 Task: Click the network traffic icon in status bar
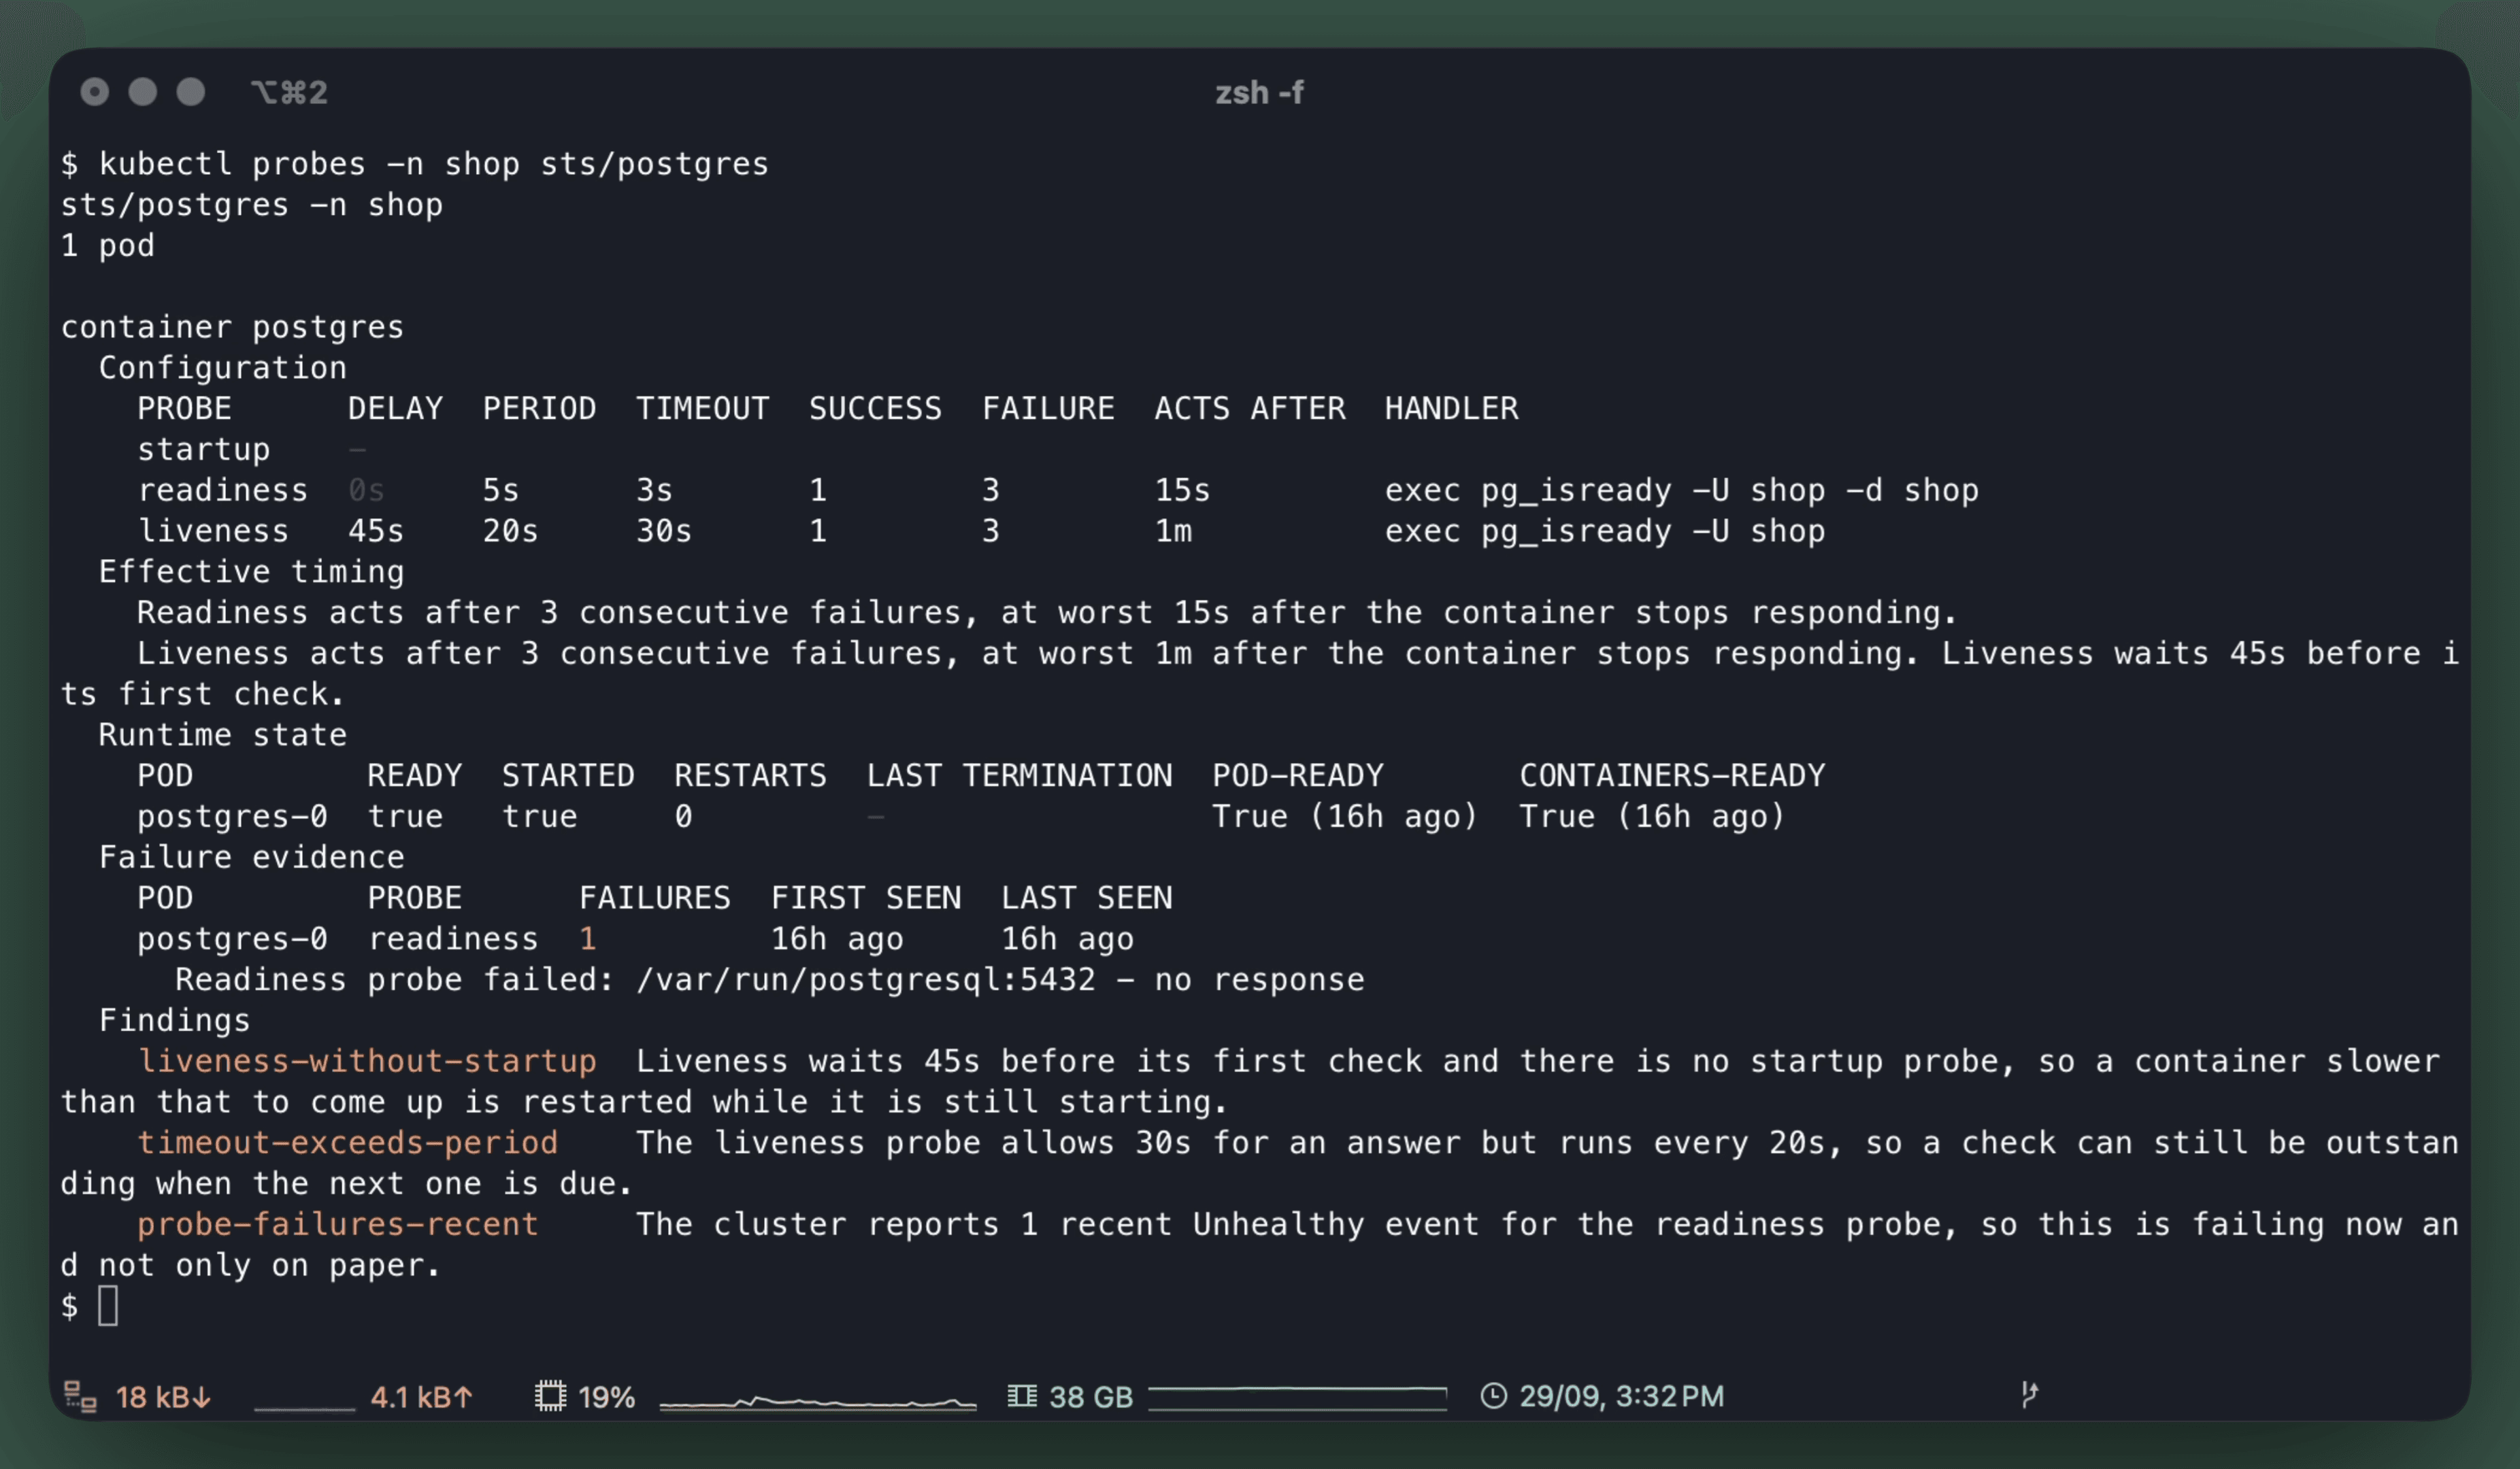(x=80, y=1396)
